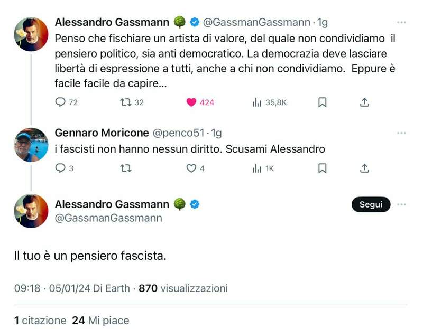View analytics on Moricone's 1K views
The height and width of the screenshot is (329, 423).
(x=258, y=168)
